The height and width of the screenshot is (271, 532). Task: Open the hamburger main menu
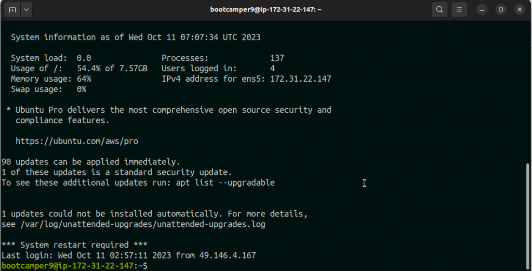point(459,9)
